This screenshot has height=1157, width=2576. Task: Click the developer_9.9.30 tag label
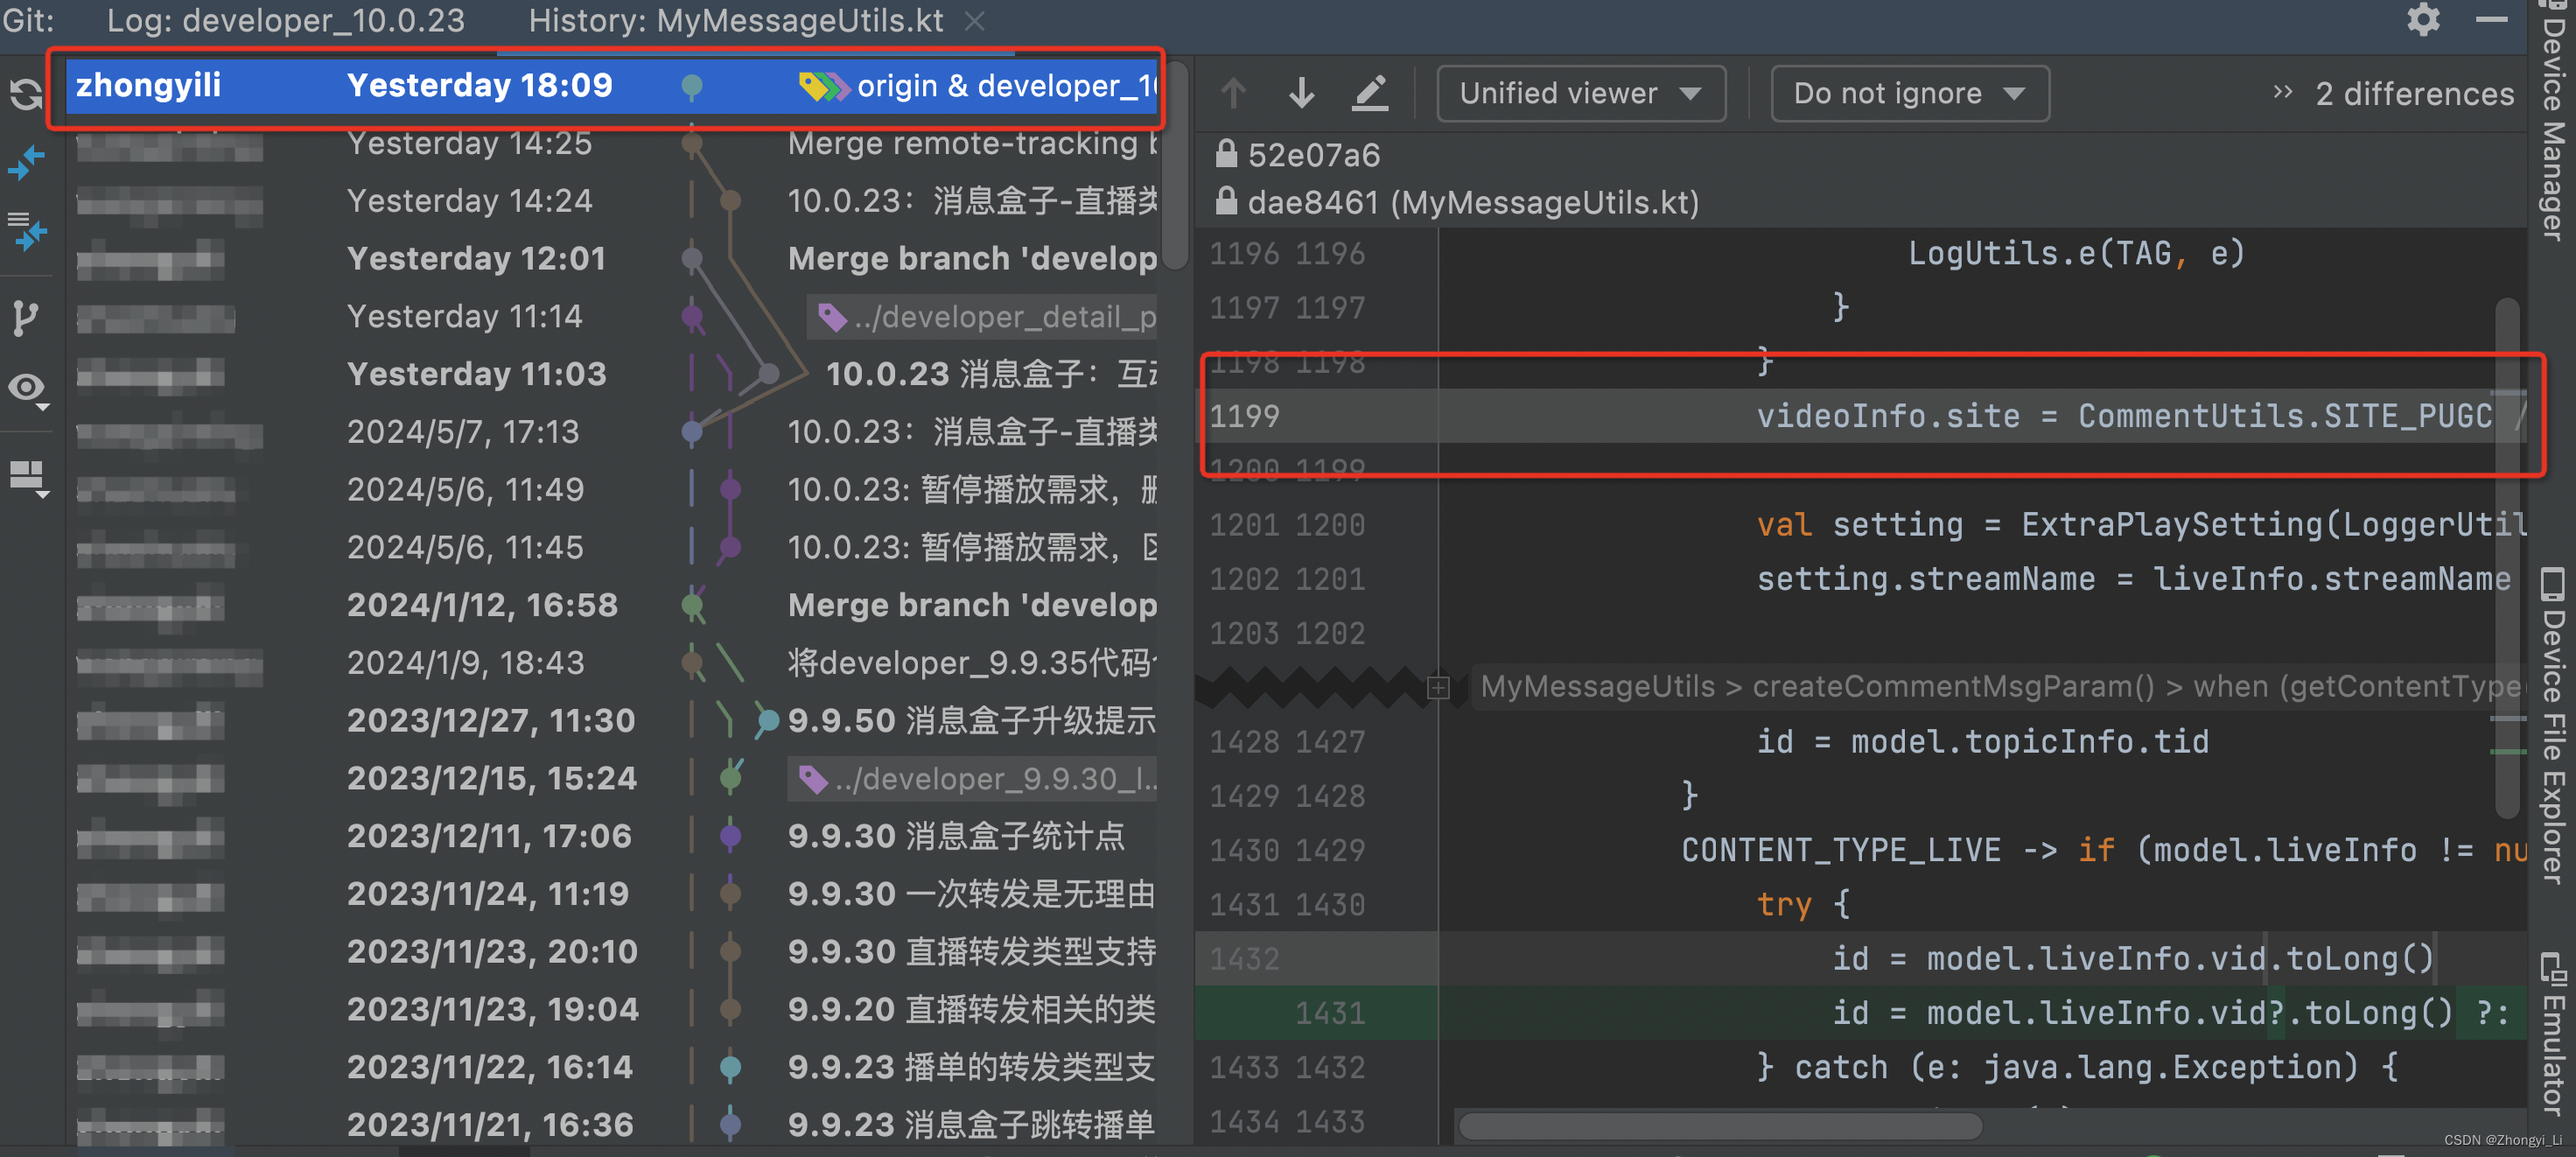[x=974, y=780]
